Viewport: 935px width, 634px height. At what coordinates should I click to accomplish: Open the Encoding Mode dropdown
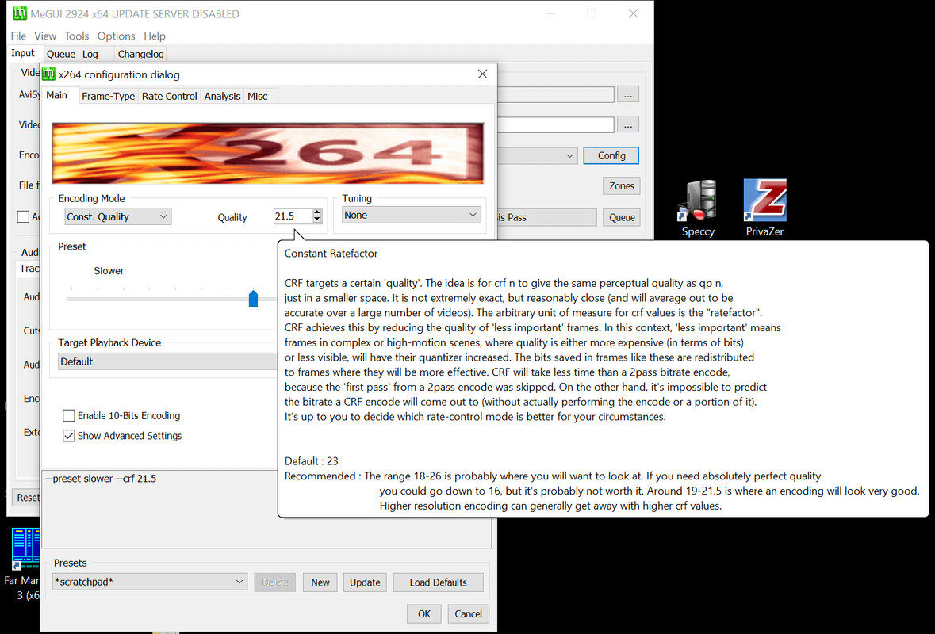(118, 216)
